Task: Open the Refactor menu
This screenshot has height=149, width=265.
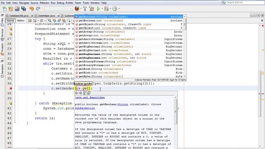Action: (x=44, y=3)
